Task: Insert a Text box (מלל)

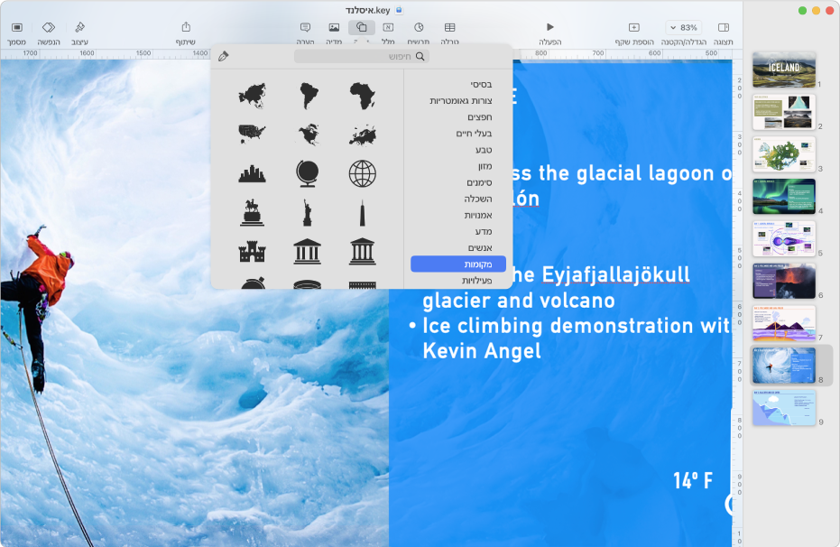Action: (x=388, y=27)
